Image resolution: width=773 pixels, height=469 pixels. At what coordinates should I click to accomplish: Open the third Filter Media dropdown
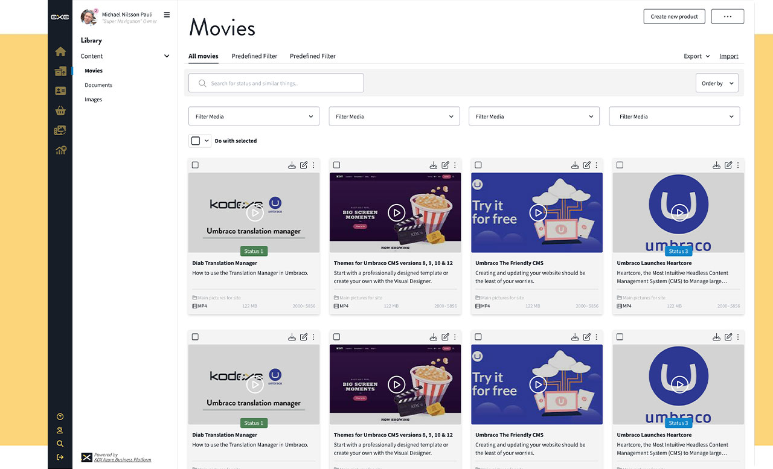[534, 116]
